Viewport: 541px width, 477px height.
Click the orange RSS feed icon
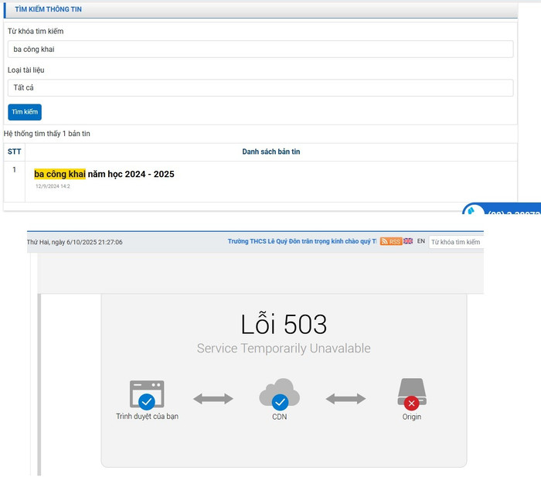coord(391,242)
